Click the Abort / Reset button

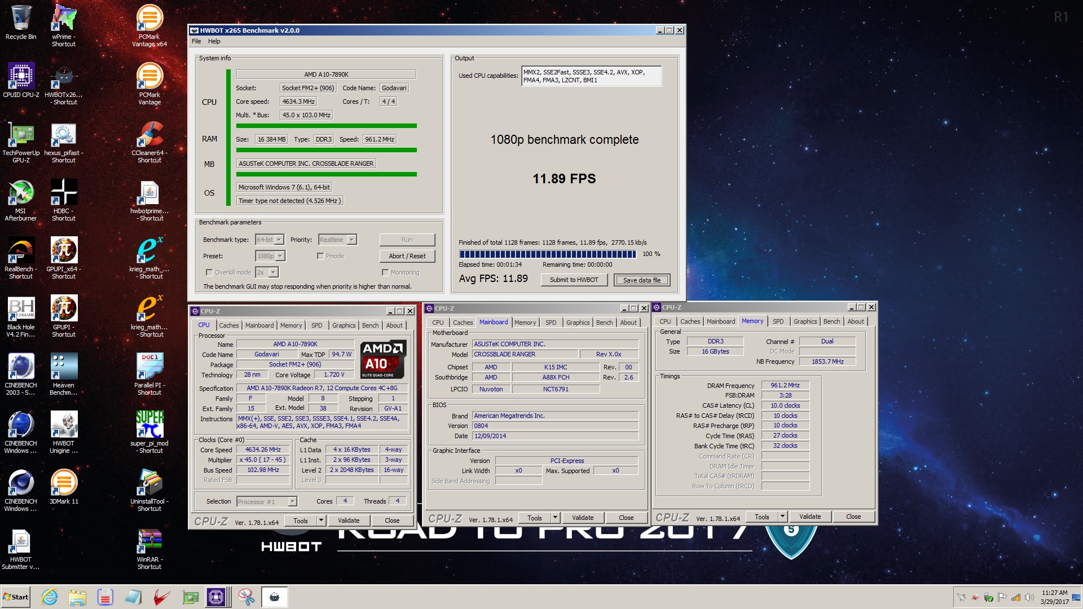[x=407, y=256]
